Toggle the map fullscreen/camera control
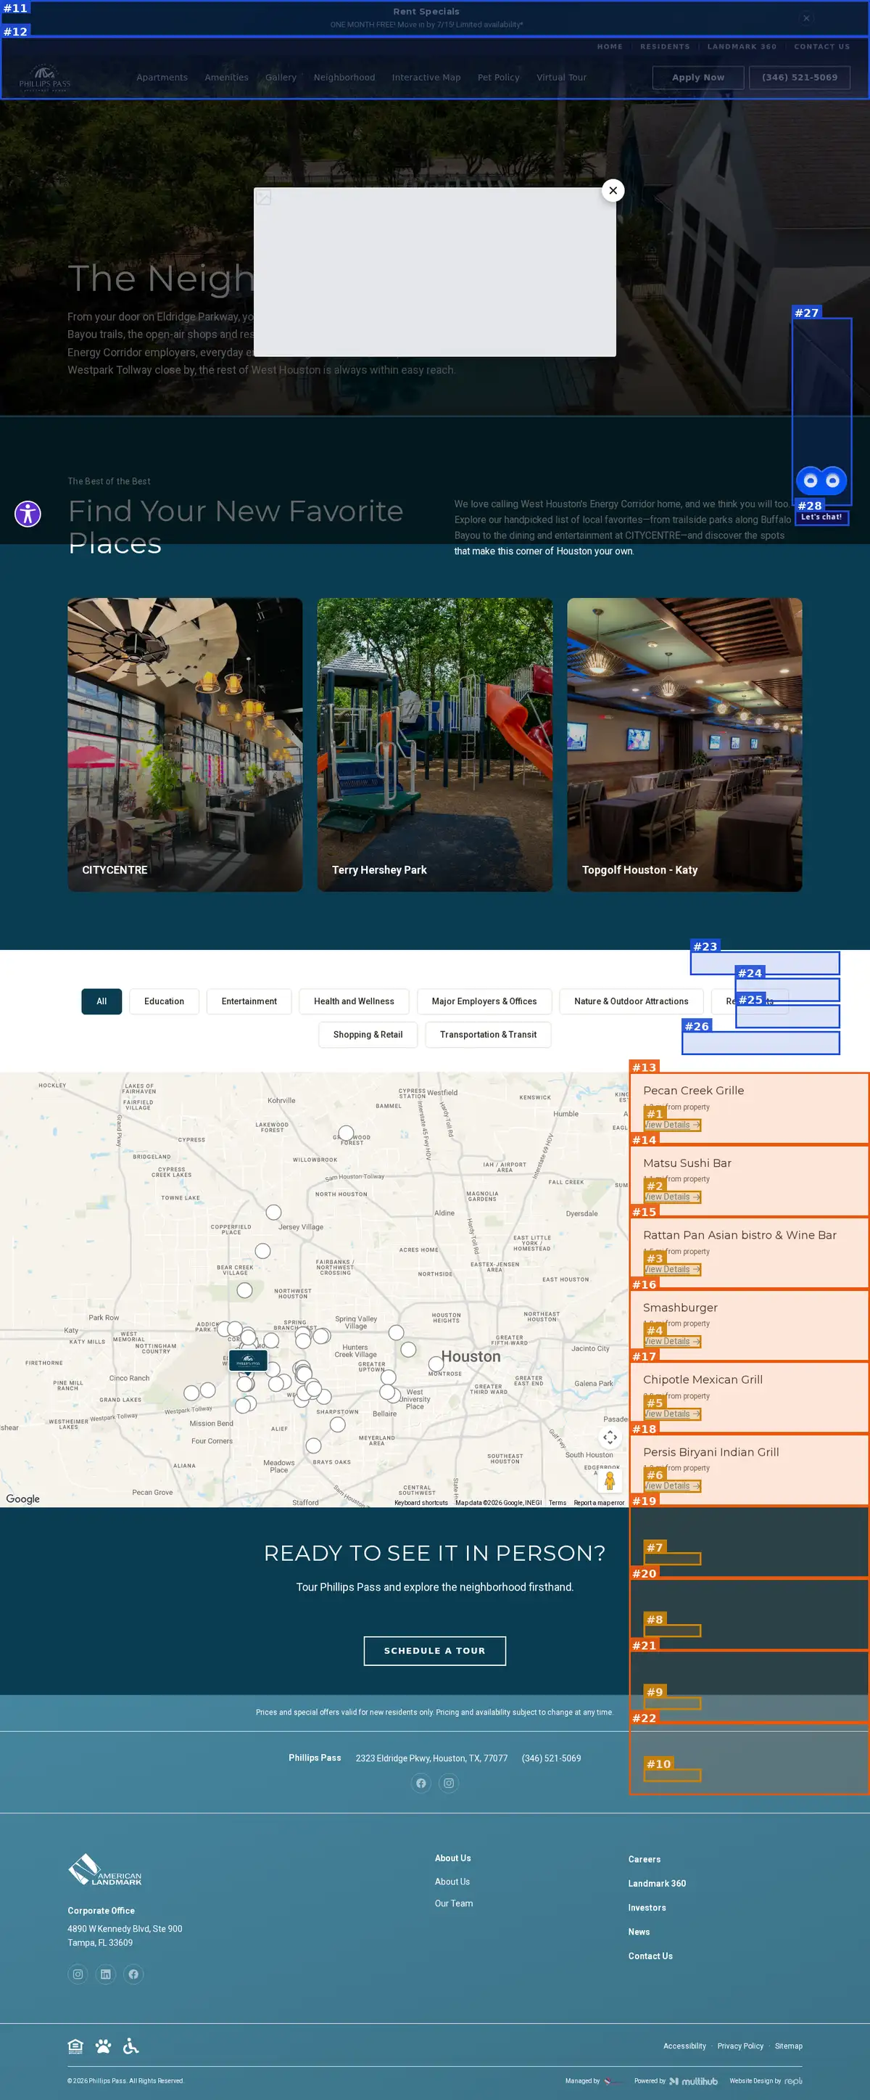 point(609,1437)
